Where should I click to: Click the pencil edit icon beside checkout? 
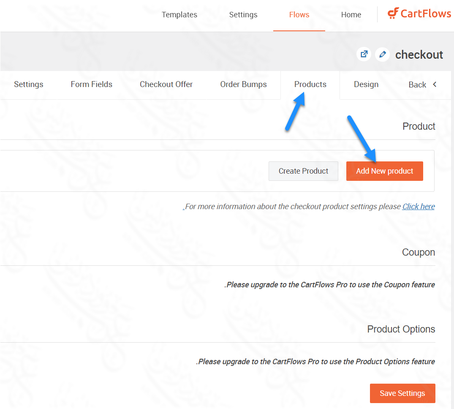(x=382, y=55)
